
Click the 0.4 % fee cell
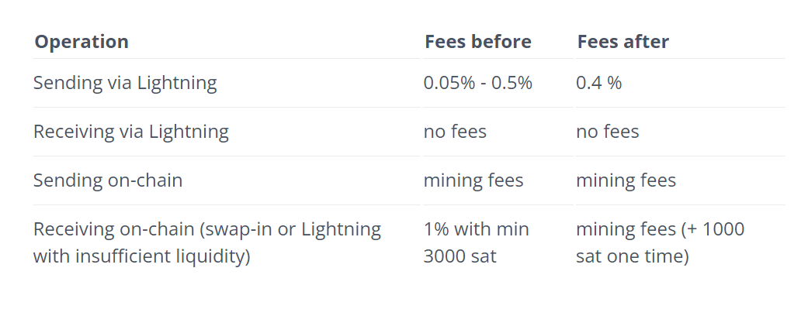(598, 83)
